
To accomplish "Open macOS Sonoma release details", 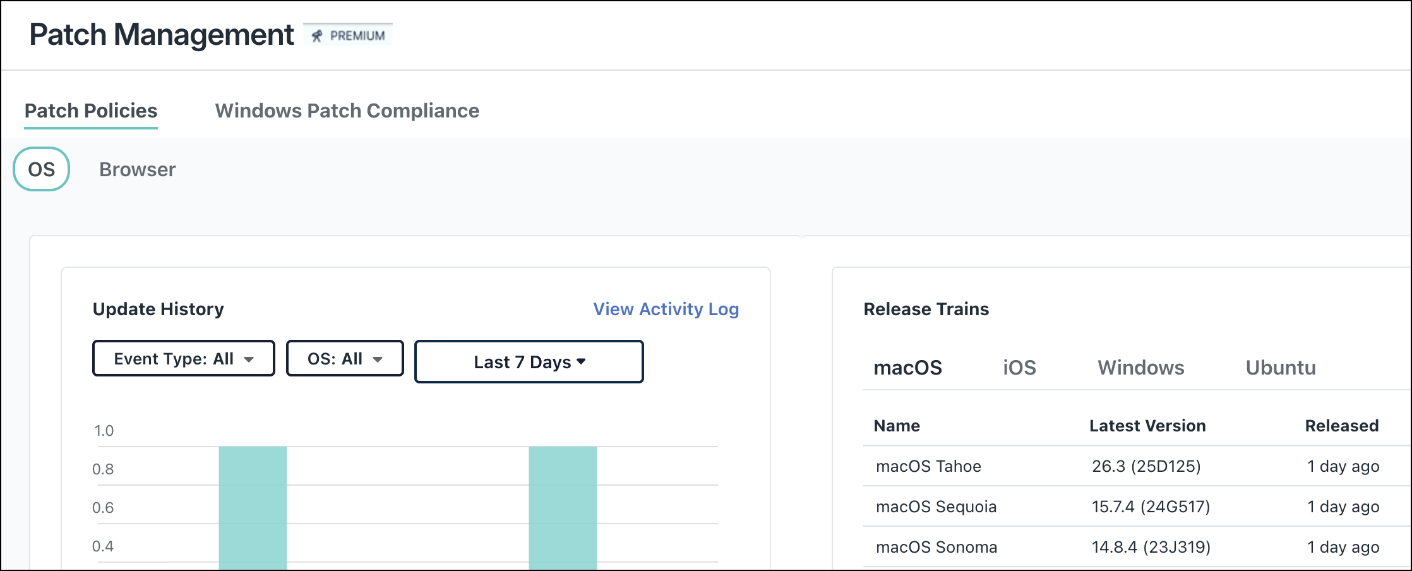I will click(x=936, y=547).
